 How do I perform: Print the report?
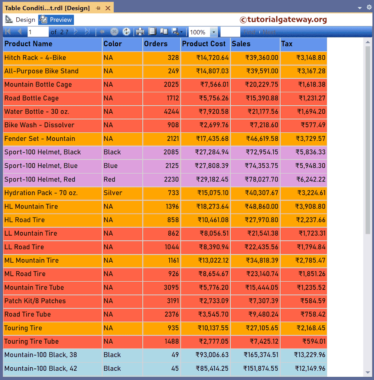click(140, 32)
